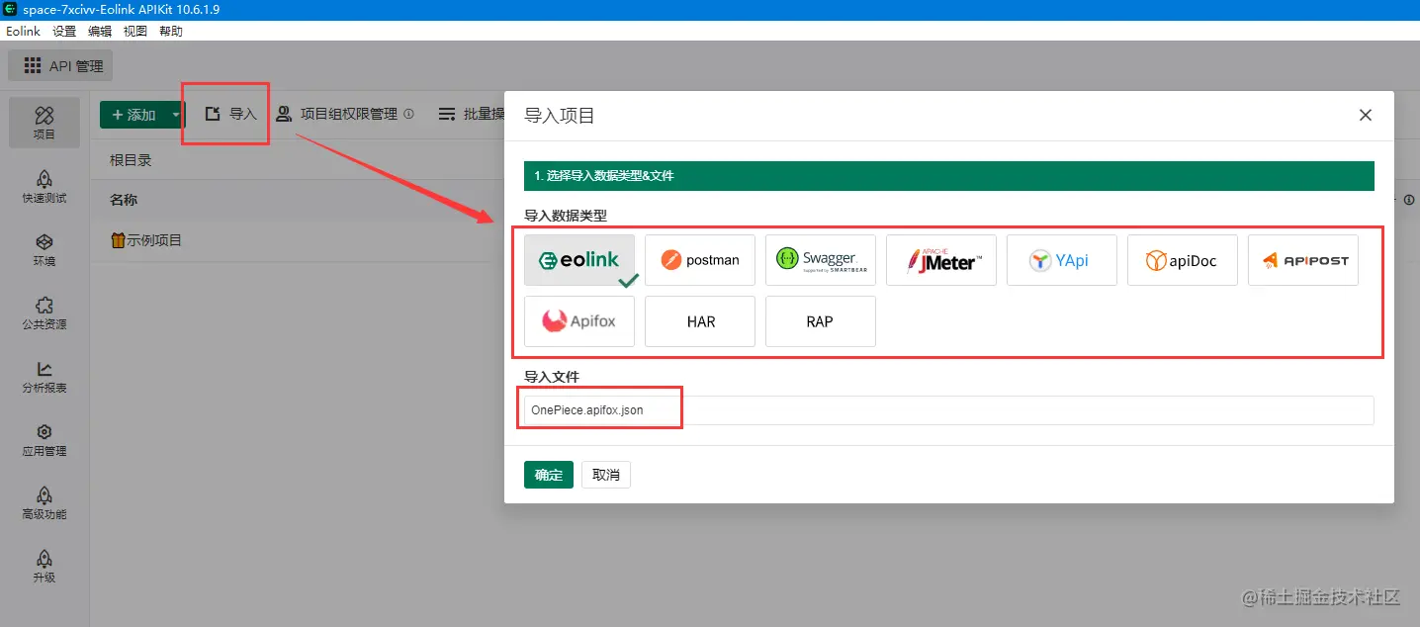Open the Eolink menu
Image resolution: width=1420 pixels, height=627 pixels.
(x=23, y=31)
